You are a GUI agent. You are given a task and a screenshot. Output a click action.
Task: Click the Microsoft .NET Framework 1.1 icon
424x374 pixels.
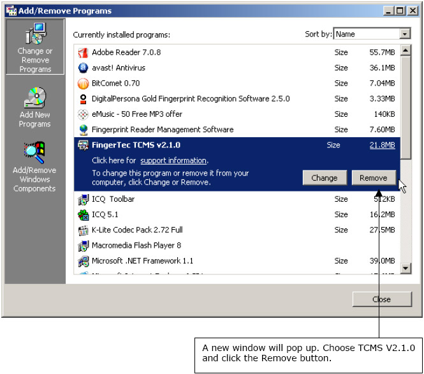tap(83, 261)
